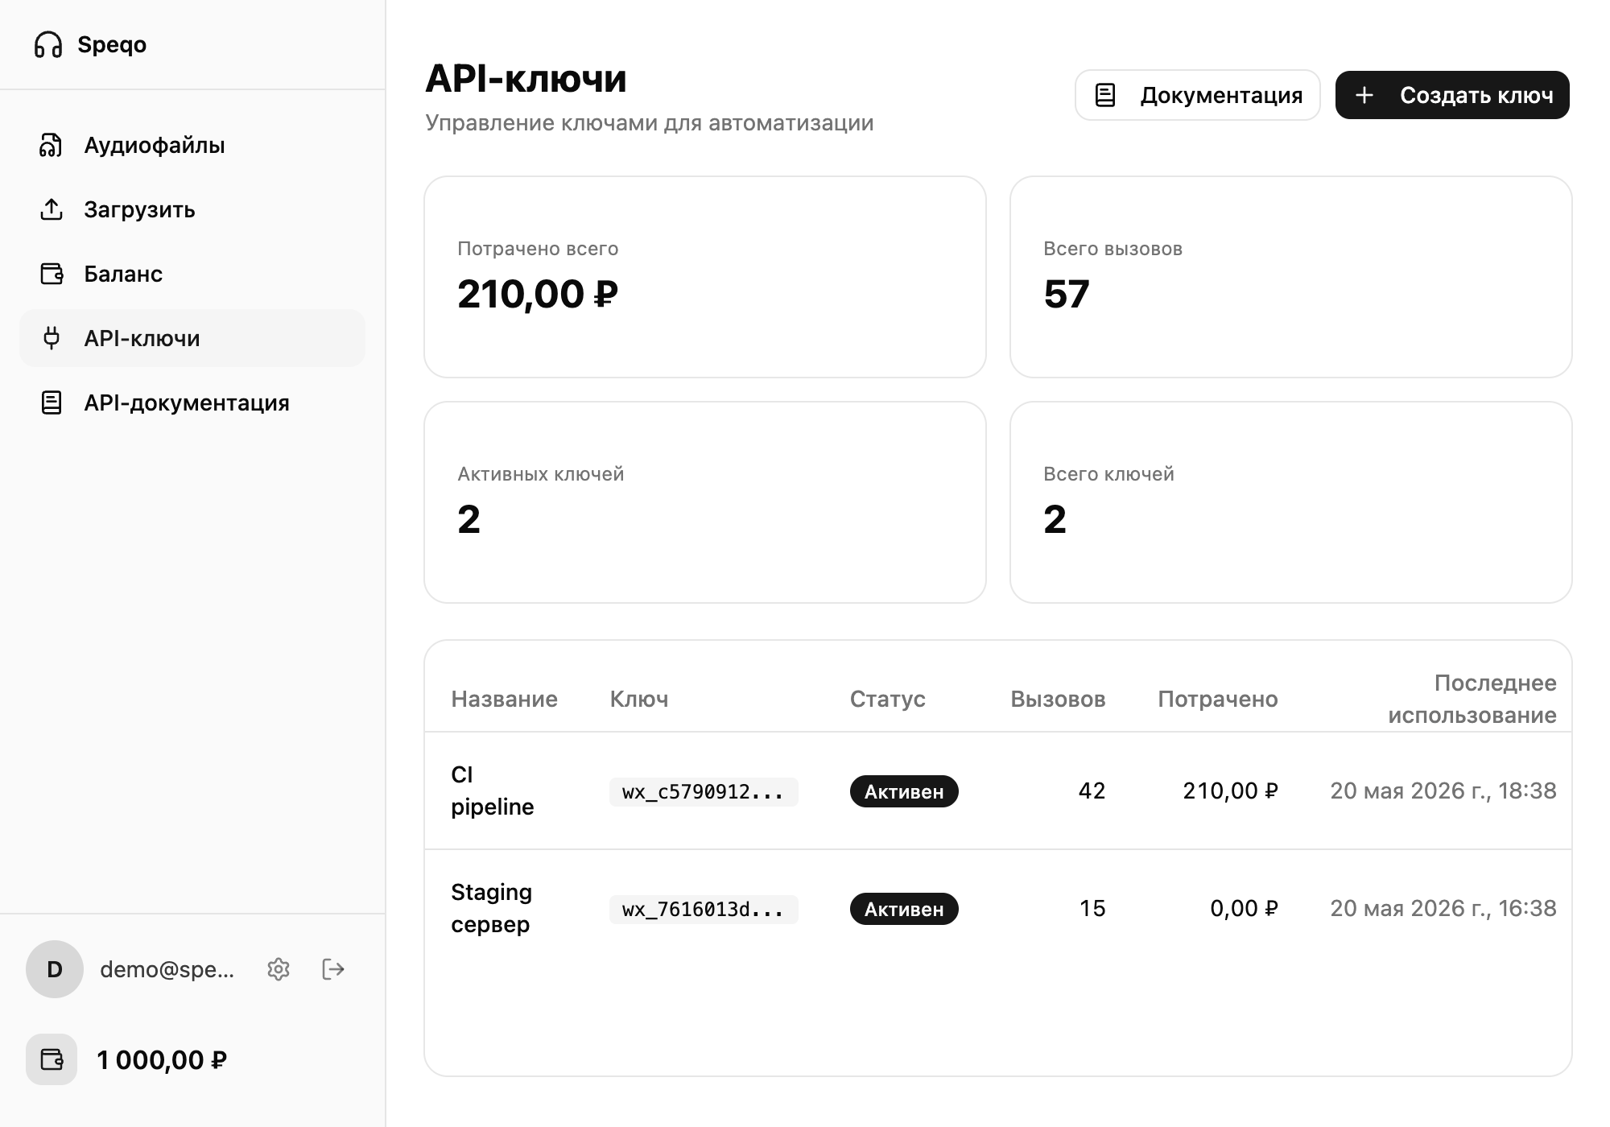Click the wx_c5790912... key value

(x=704, y=791)
